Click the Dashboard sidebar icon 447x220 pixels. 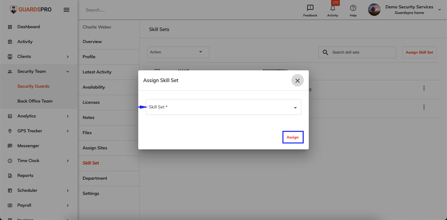(x=10, y=27)
